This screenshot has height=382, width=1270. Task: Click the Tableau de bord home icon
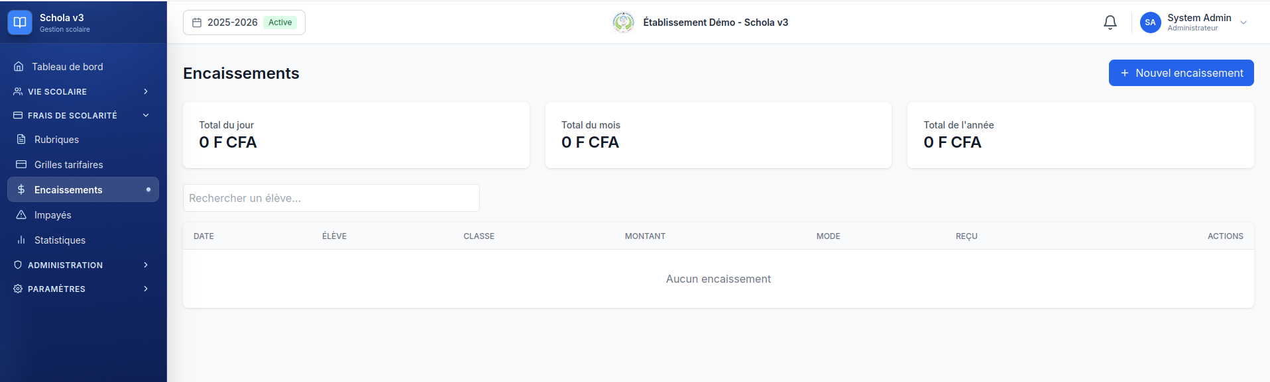tap(19, 67)
